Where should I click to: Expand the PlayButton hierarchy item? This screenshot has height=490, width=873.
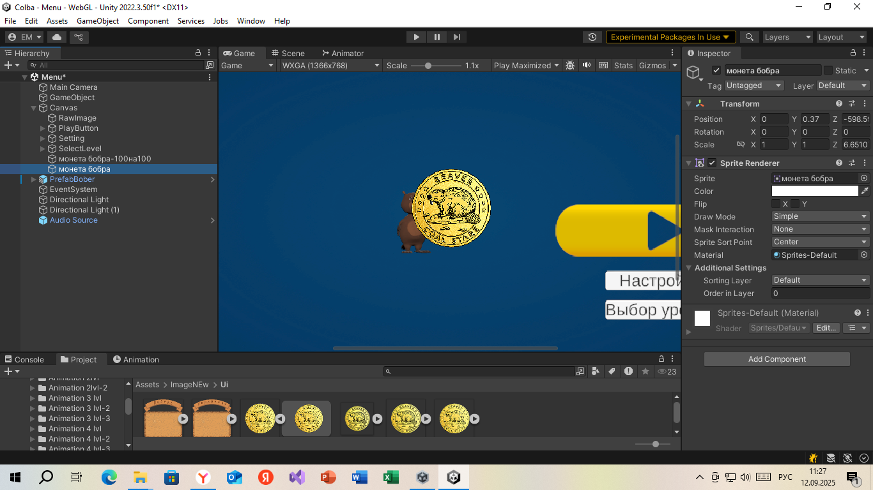(x=43, y=128)
